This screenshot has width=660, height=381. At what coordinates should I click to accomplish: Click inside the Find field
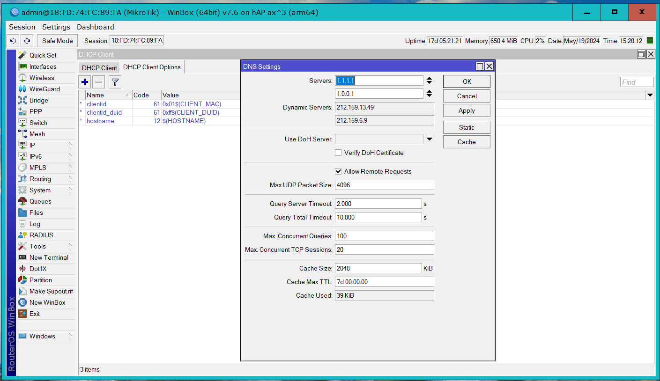pyautogui.click(x=636, y=82)
